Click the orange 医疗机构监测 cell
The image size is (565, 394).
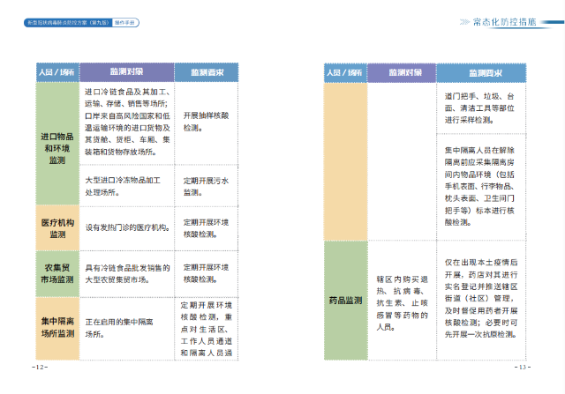pos(56,227)
